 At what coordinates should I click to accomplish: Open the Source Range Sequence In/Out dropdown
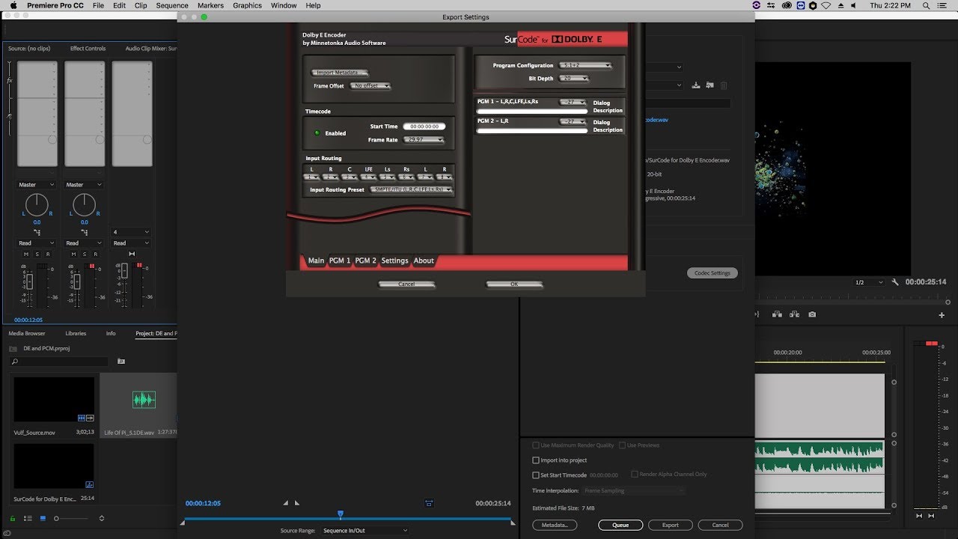[365, 530]
